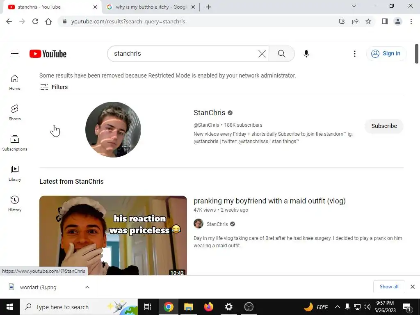This screenshot has width=420, height=315.
Task: Clear the search box with the X icon
Action: pos(262,54)
